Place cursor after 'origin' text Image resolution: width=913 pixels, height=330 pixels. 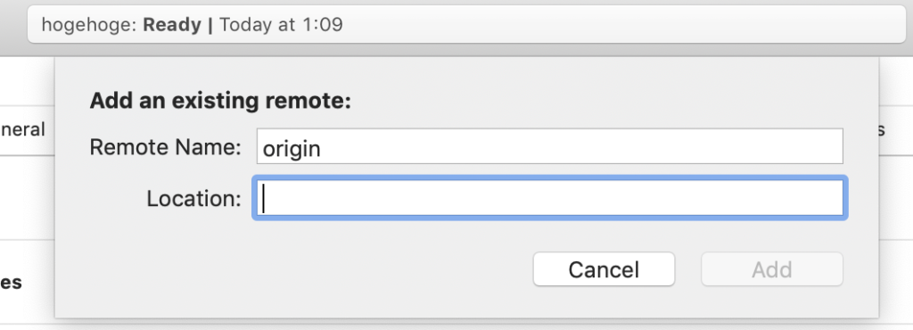click(321, 148)
